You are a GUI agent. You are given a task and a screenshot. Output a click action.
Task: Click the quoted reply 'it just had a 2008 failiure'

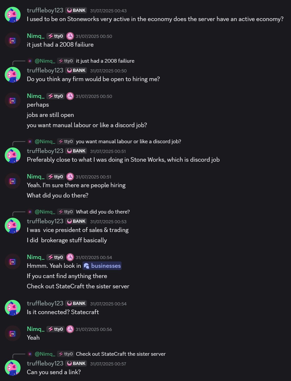[105, 61]
